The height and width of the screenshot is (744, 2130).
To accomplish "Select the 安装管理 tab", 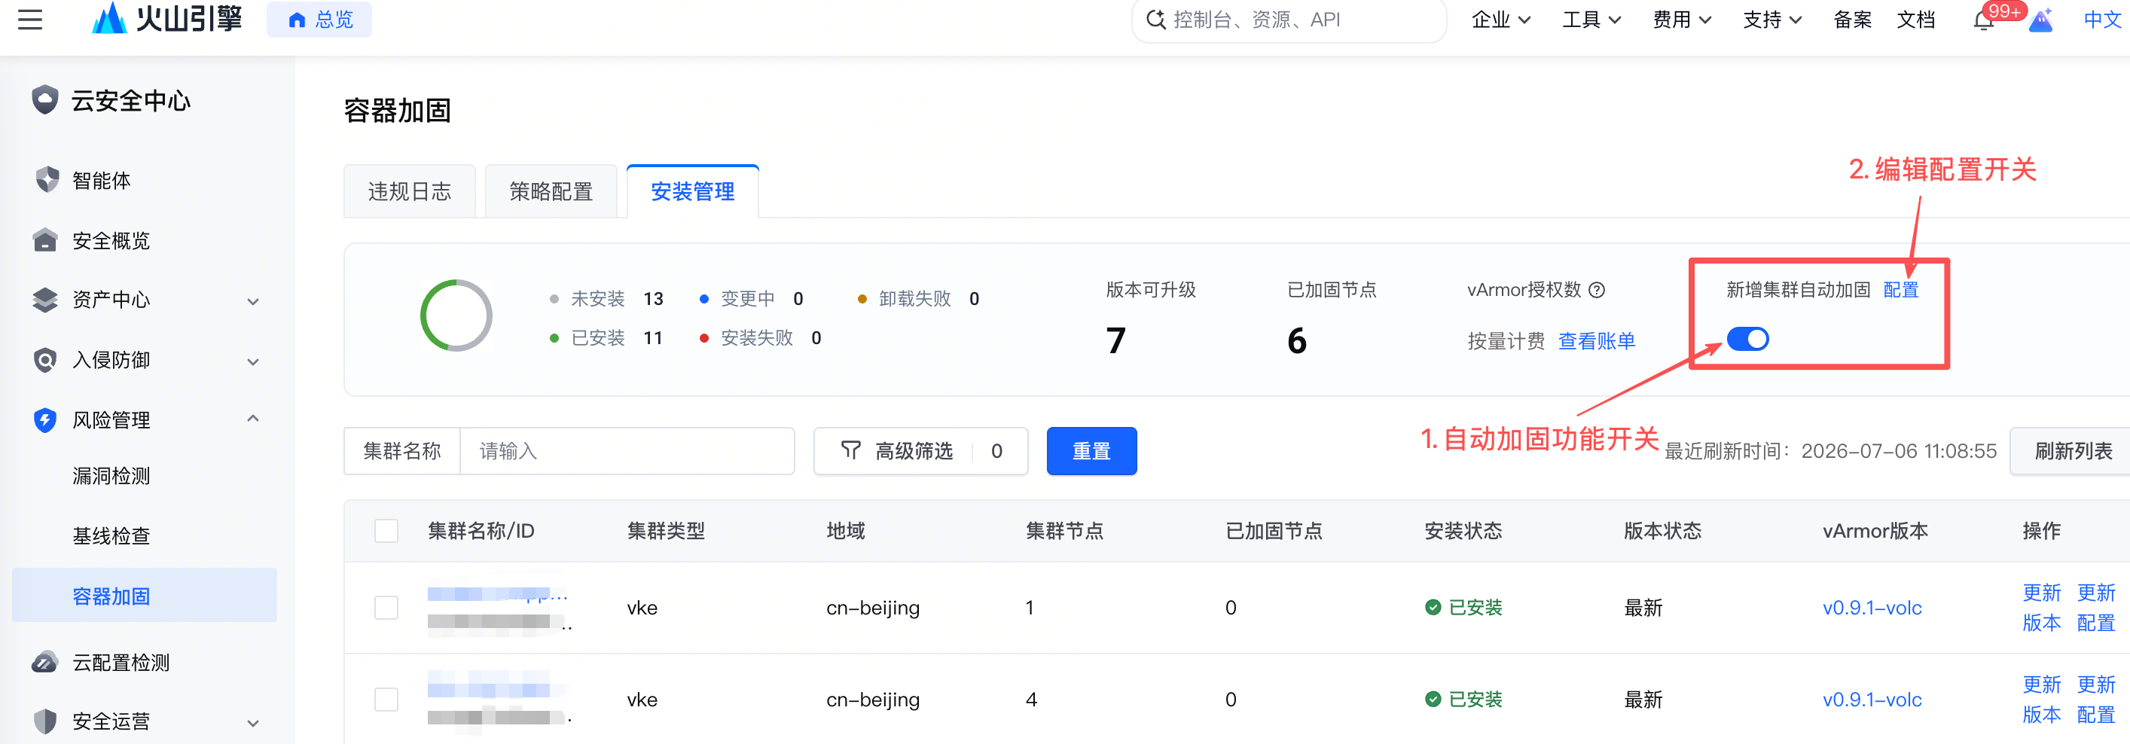I will coord(693,192).
